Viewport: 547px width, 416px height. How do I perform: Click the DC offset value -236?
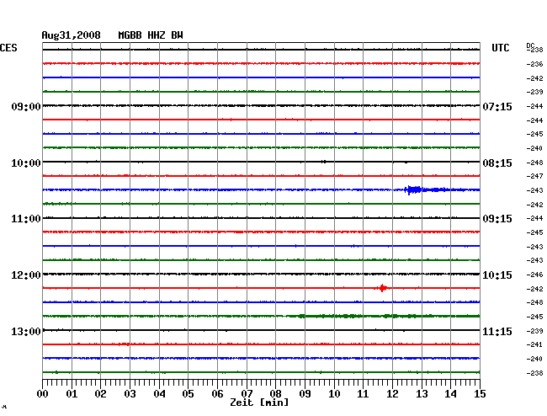534,64
